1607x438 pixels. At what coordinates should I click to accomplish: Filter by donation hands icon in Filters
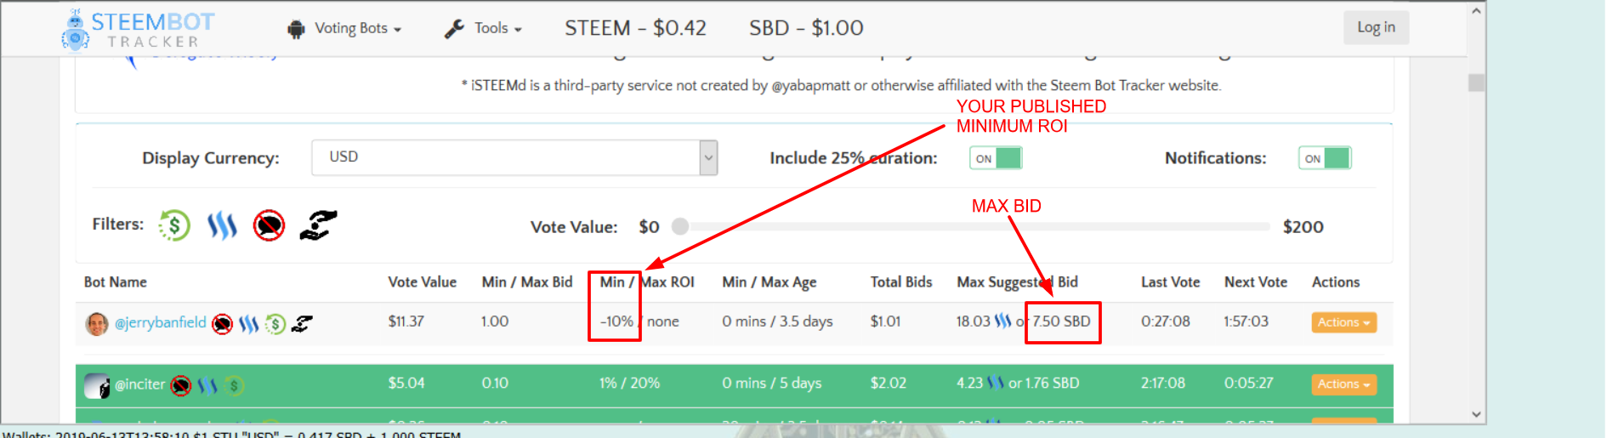coord(318,225)
